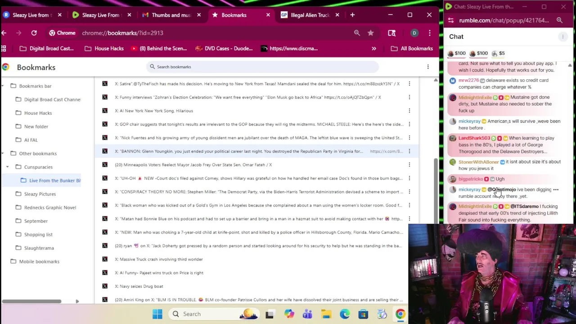Close the Bookmarks tab
576x324 pixels.
pos(268,15)
